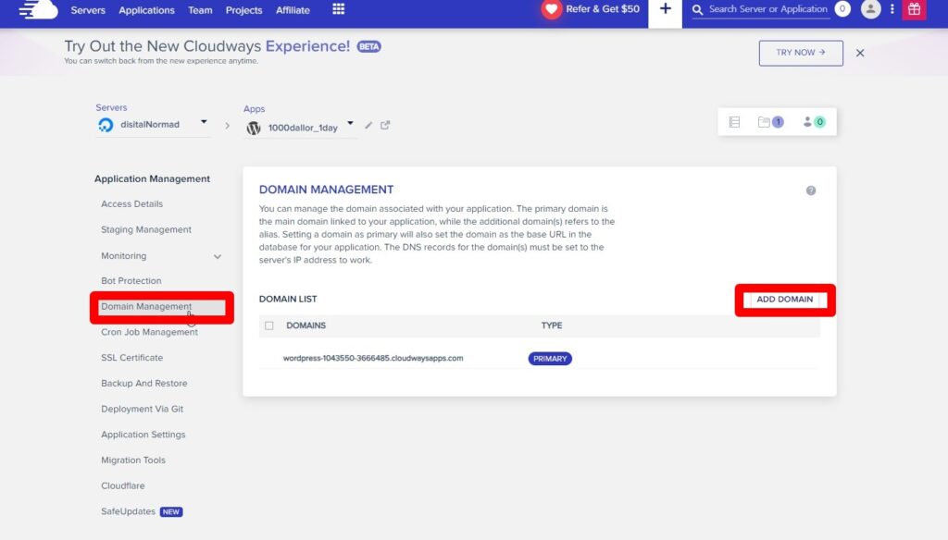Toggle the select-all domains checkbox
Image resolution: width=948 pixels, height=540 pixels.
click(x=269, y=325)
